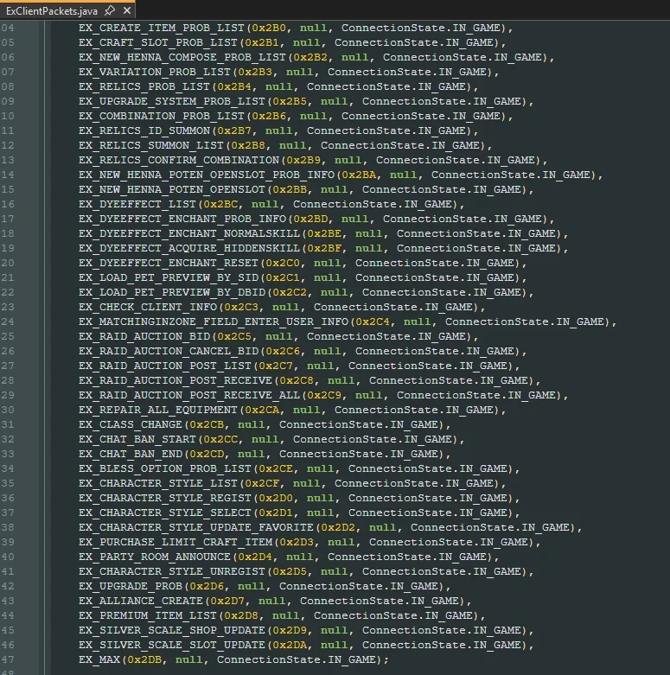670x675 pixels.
Task: Click EX_SILVER_SCALE_SHOP_UPDATE identifier
Action: coord(172,630)
